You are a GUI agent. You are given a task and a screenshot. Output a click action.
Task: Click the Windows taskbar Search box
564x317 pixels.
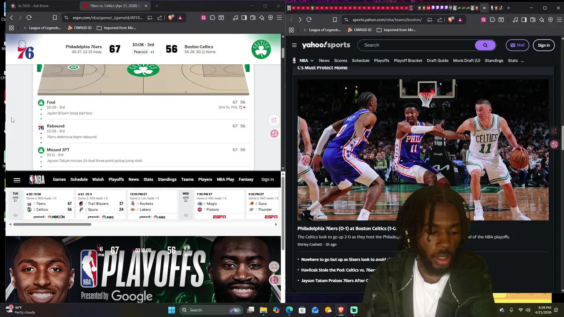point(210,310)
